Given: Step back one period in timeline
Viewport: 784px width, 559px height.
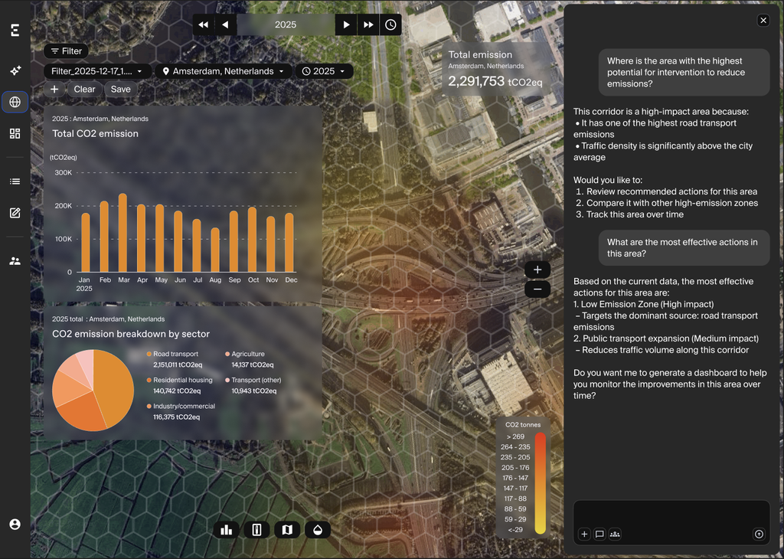Looking at the screenshot, I should [225, 25].
